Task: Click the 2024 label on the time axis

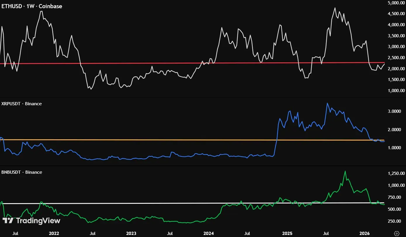Action: (209, 234)
